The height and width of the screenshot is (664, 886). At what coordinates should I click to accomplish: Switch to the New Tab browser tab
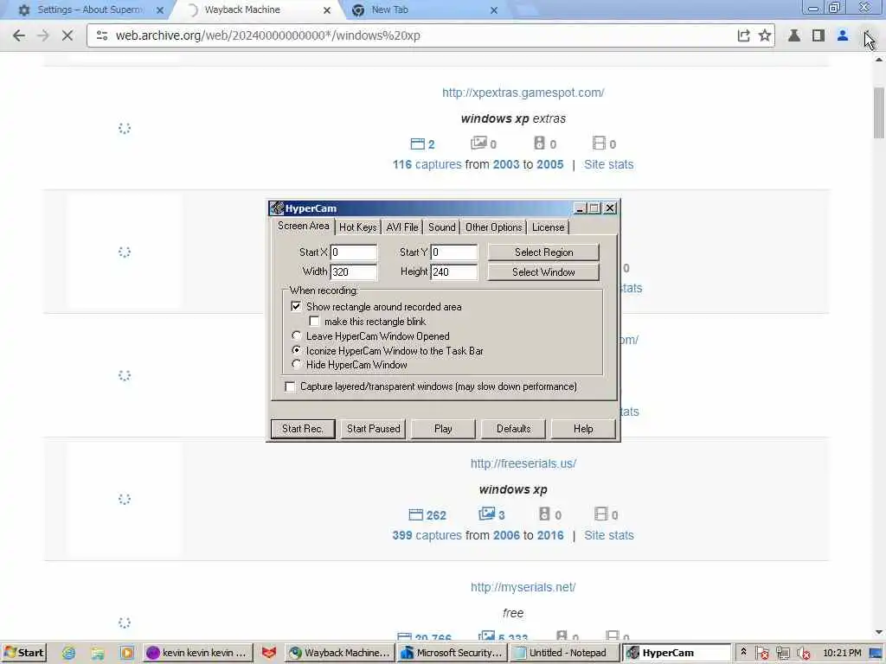(x=424, y=10)
